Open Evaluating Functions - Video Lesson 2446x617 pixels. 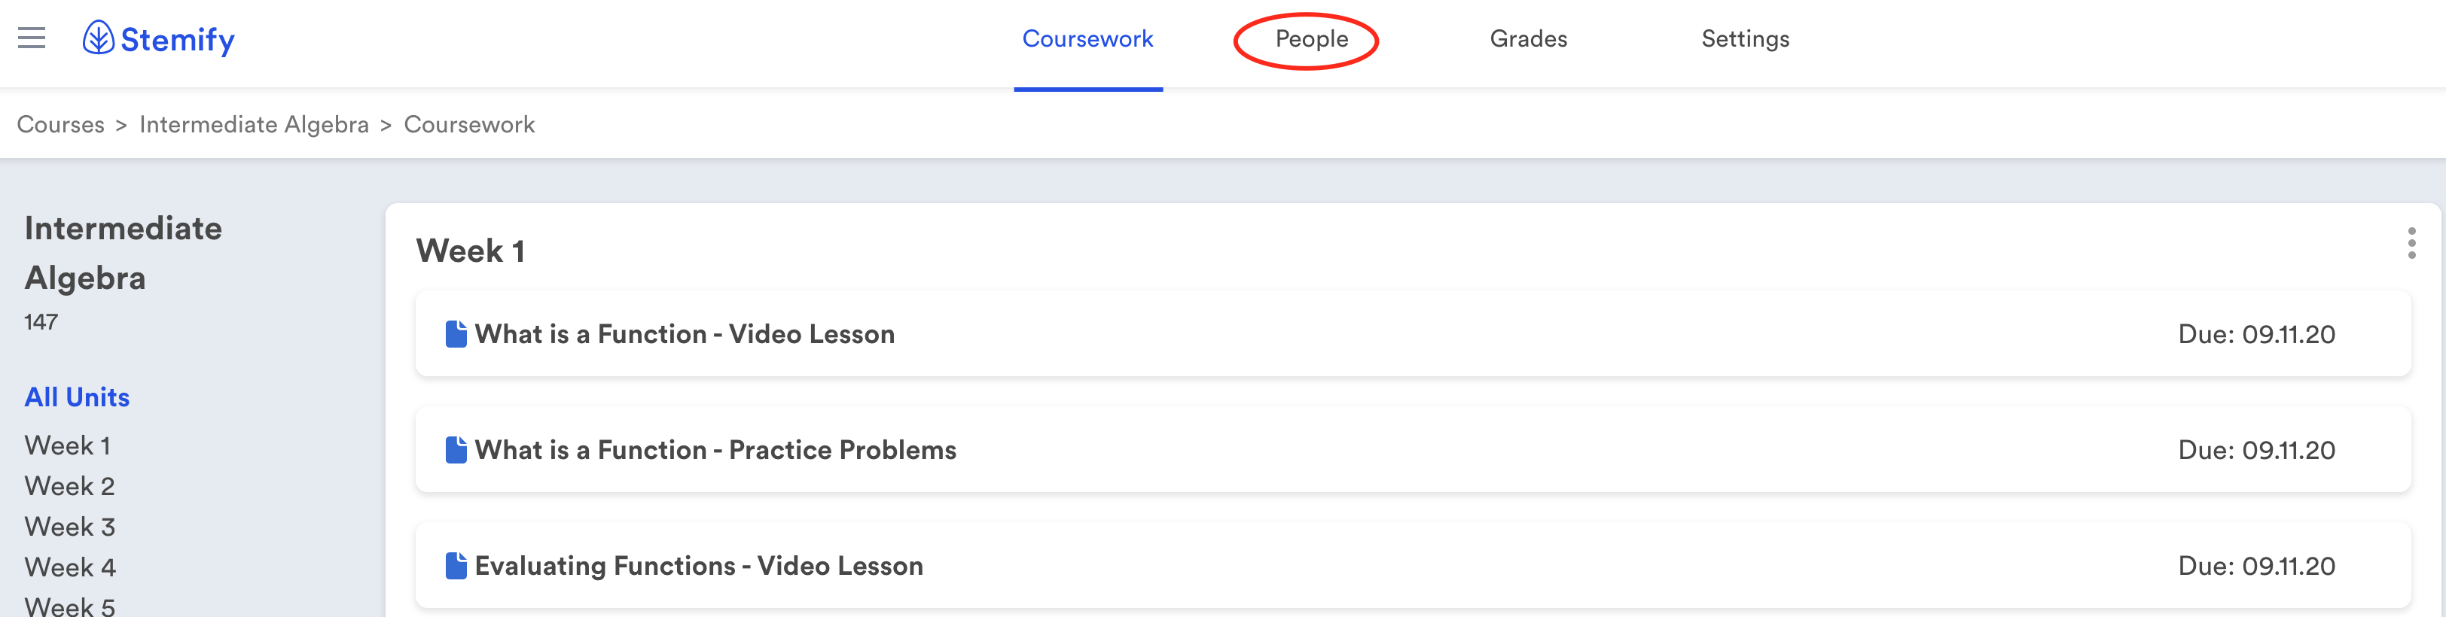click(x=699, y=566)
